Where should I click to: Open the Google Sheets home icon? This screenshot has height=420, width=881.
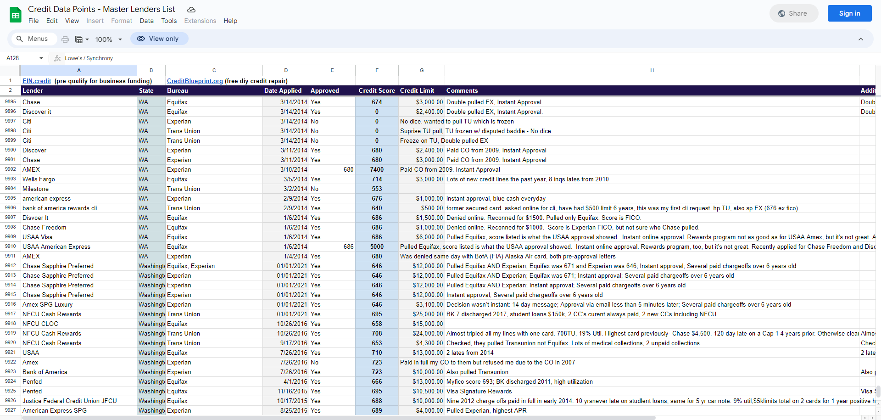coord(16,15)
